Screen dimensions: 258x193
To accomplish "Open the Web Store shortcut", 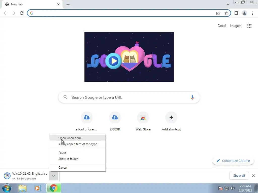I will pyautogui.click(x=143, y=122).
